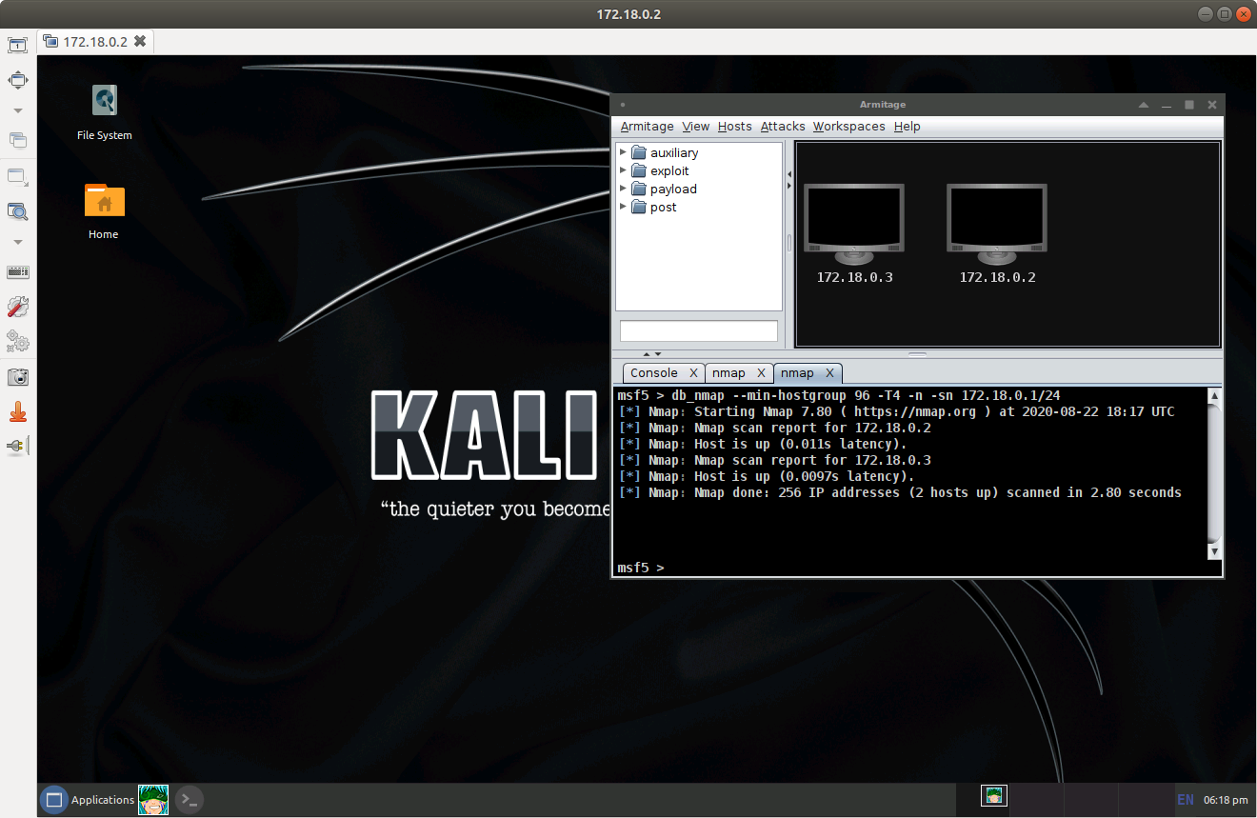Click the console vertical scrollbar thumb
Screen dimensions: 1257x818
click(1213, 472)
